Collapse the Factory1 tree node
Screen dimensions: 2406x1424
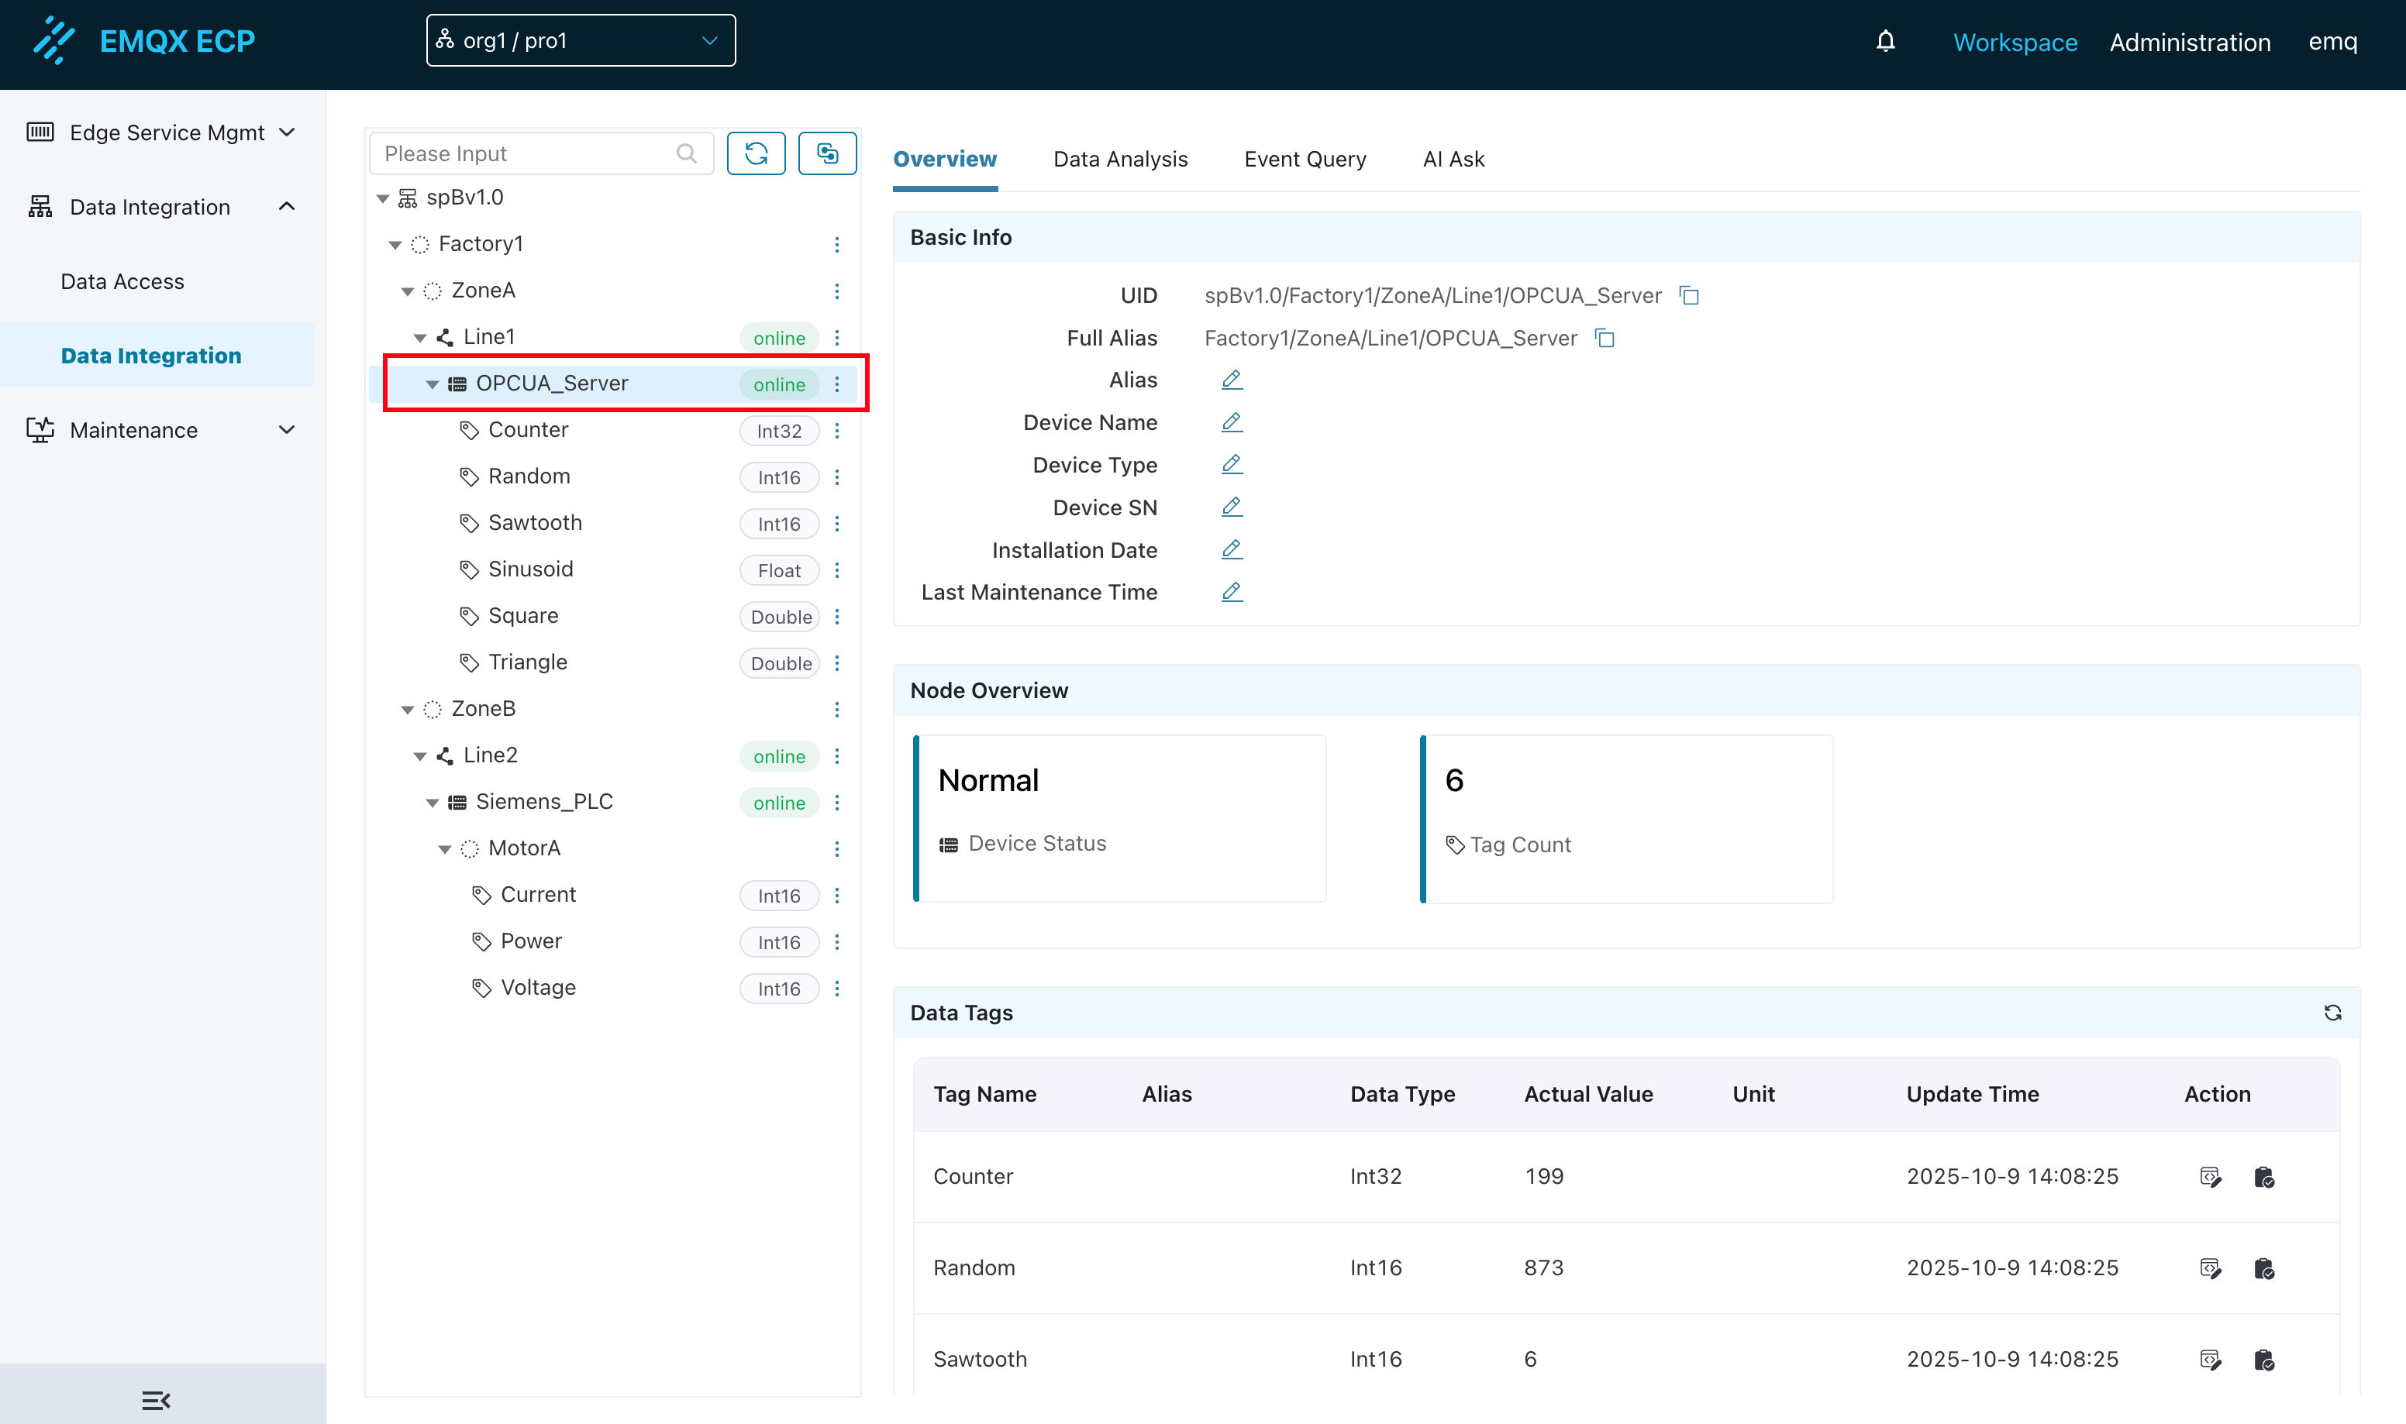pos(395,245)
